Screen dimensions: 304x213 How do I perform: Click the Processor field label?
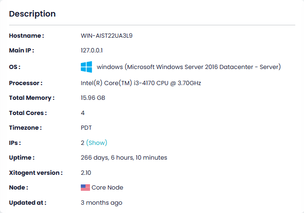pos(26,83)
